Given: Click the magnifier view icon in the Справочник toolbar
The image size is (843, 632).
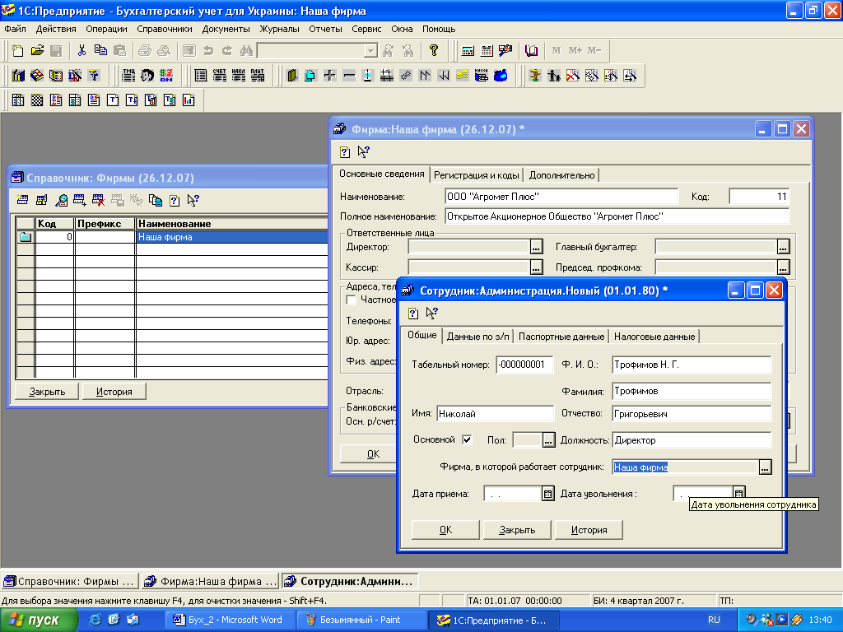Looking at the screenshot, I should coord(61,200).
